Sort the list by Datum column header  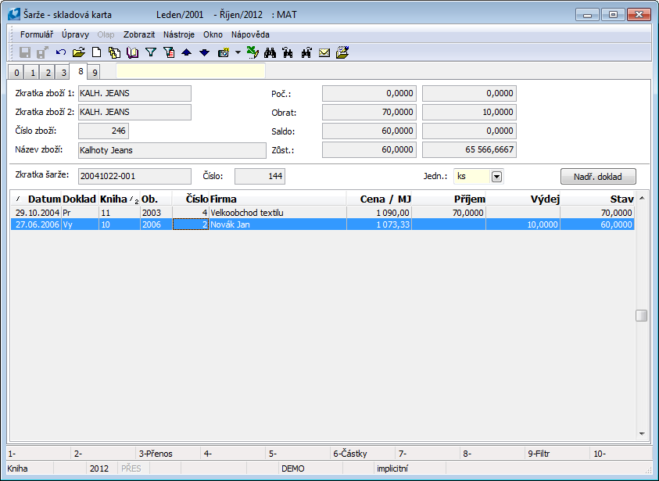click(44, 199)
